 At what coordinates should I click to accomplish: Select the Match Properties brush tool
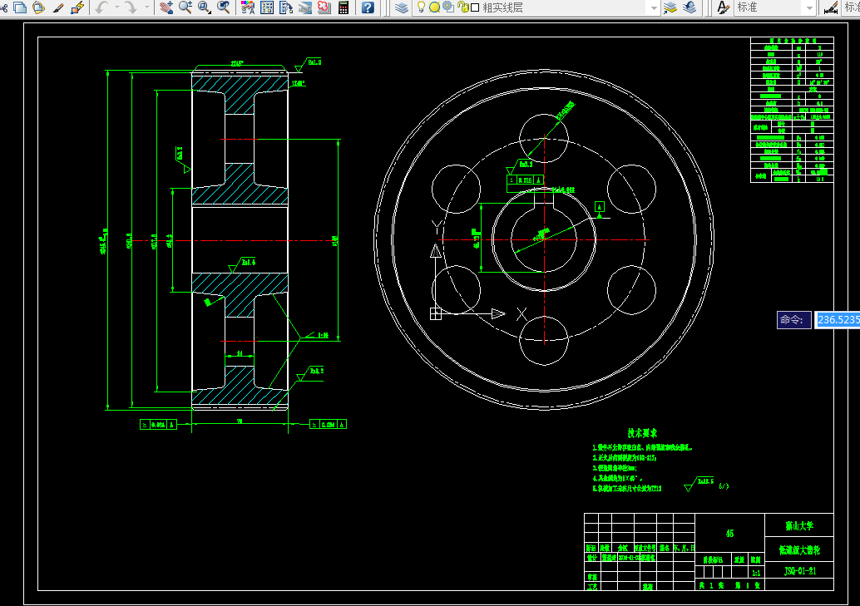pos(58,7)
